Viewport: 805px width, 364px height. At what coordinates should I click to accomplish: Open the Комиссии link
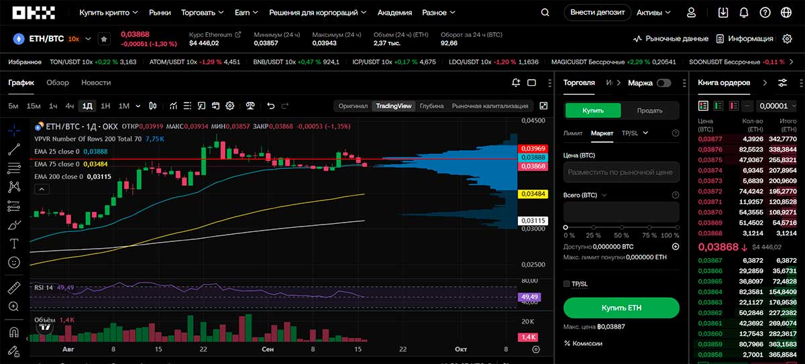[583, 343]
